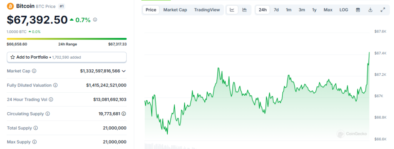Click the info icon beside Fully Diluted Valuation
Viewport: 394px width, 149px height.
[55, 85]
